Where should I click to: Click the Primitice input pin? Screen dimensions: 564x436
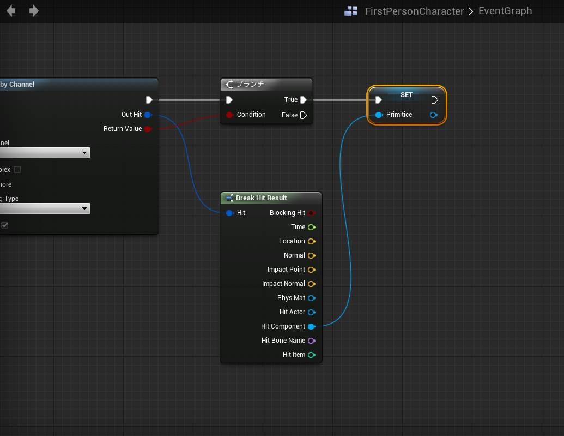pyautogui.click(x=379, y=115)
